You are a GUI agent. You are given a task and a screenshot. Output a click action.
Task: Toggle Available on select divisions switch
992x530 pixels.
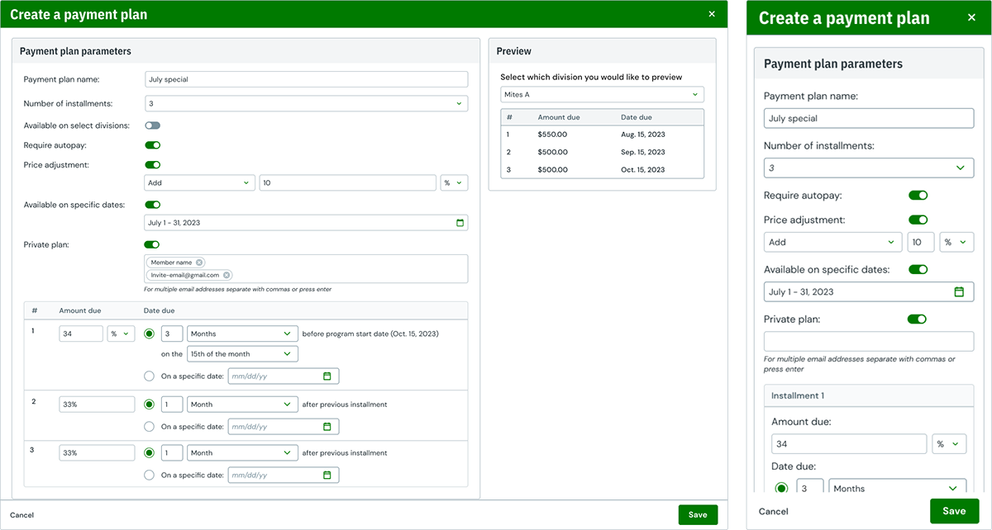(x=152, y=125)
